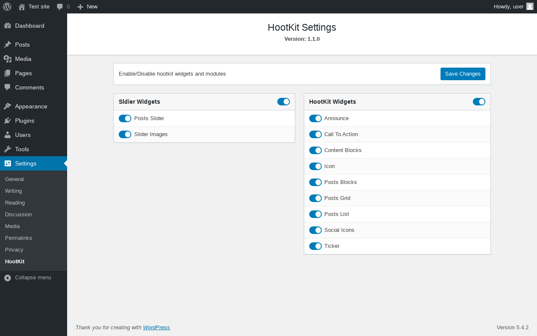Go to General settings submenu

(x=14, y=179)
